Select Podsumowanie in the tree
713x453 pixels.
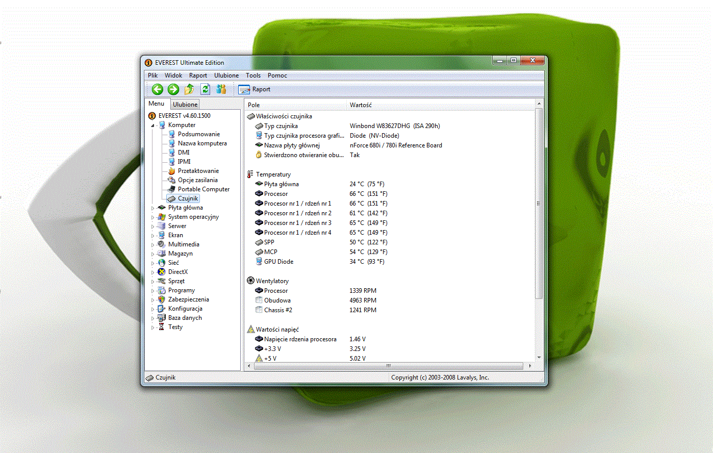(x=199, y=134)
